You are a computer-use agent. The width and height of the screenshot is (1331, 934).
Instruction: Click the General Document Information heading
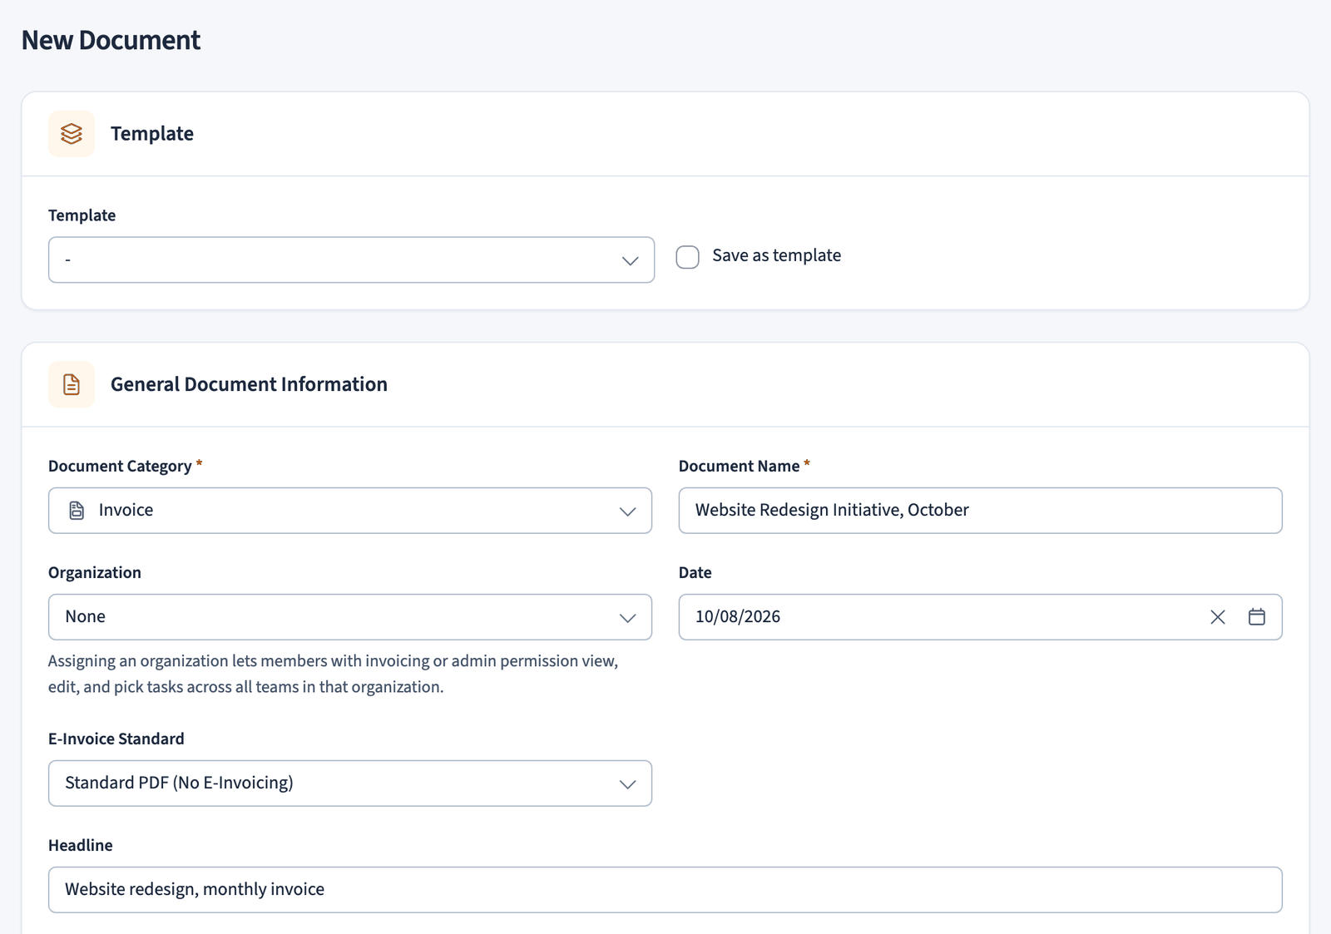(249, 384)
